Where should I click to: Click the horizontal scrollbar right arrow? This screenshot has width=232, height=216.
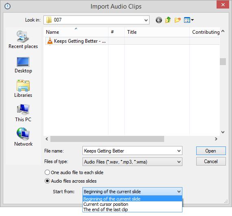216,139
